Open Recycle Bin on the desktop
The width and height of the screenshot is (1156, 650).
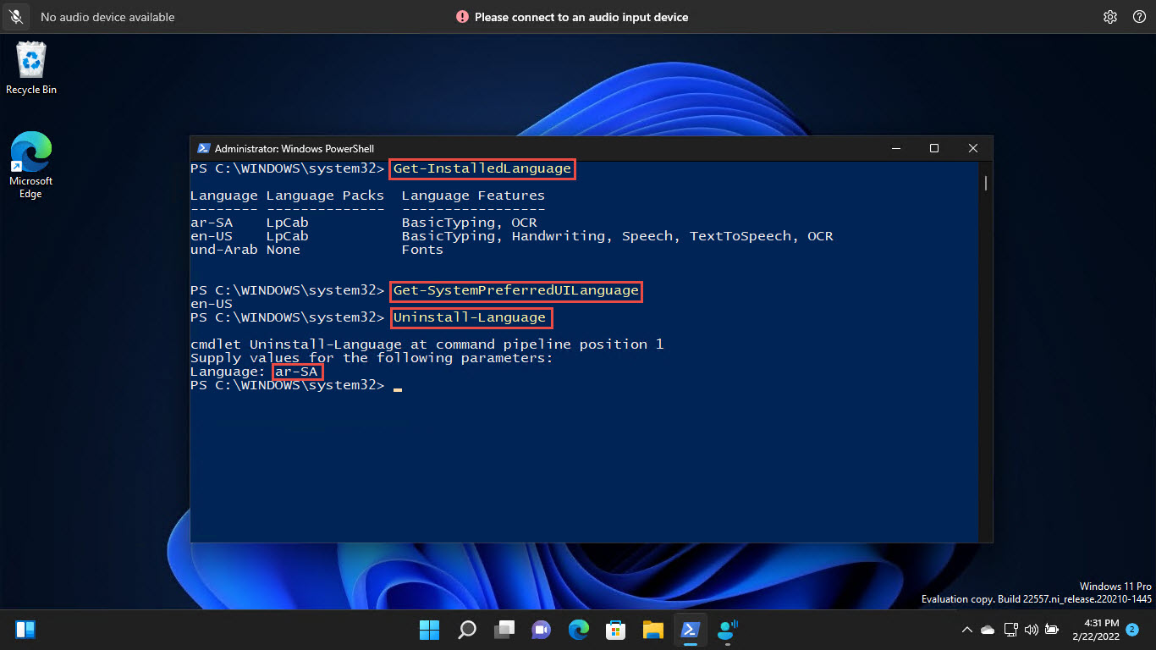(30, 63)
